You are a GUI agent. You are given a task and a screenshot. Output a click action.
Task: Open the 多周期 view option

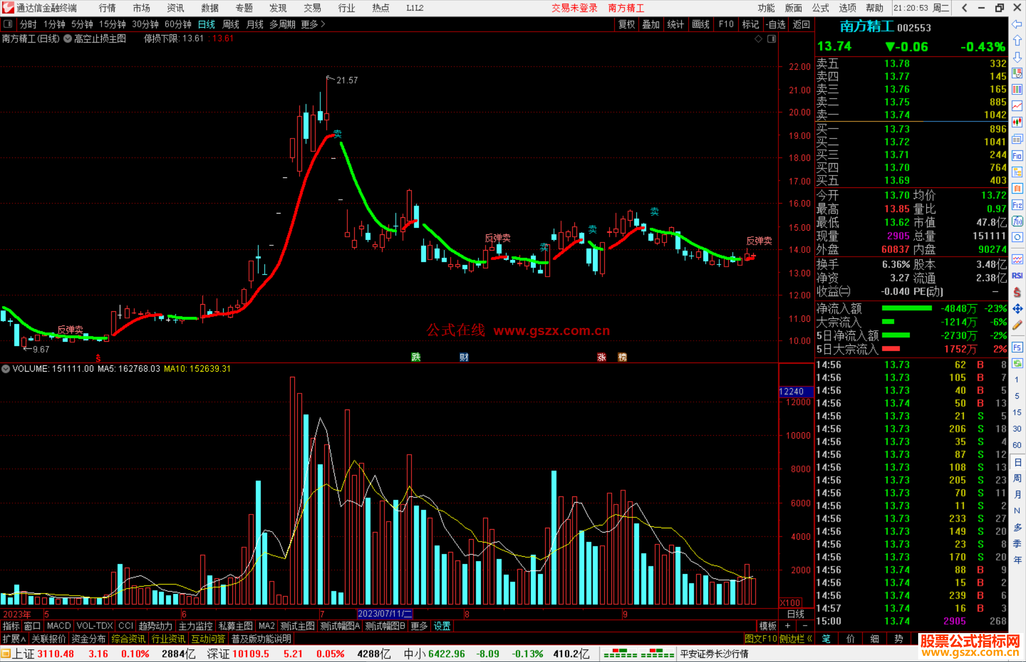(x=282, y=24)
